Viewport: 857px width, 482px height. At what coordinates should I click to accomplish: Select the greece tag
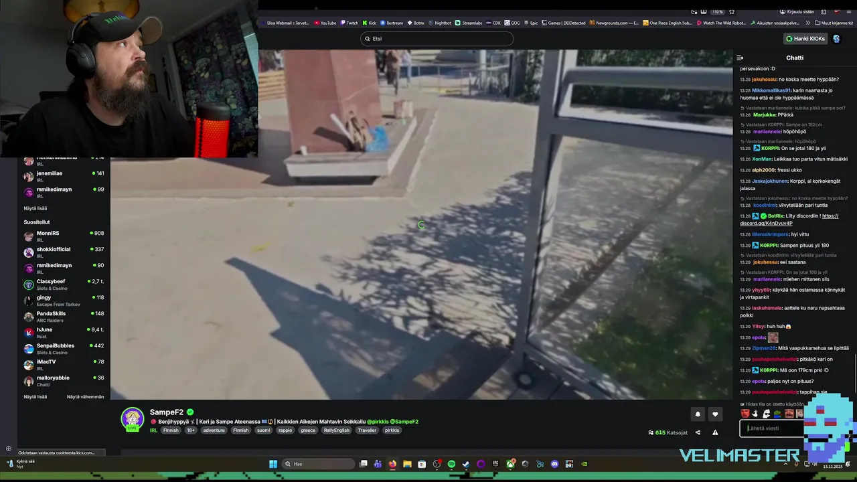308,430
